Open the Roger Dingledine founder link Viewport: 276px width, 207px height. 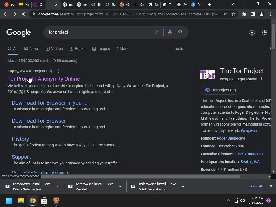tap(231, 138)
